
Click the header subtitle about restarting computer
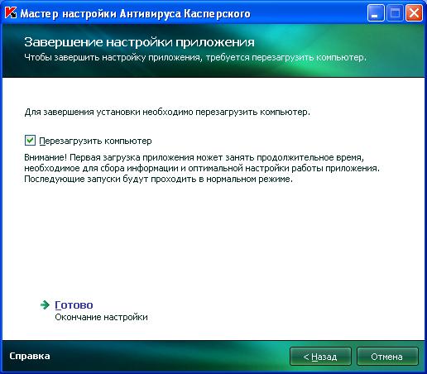[x=195, y=57]
